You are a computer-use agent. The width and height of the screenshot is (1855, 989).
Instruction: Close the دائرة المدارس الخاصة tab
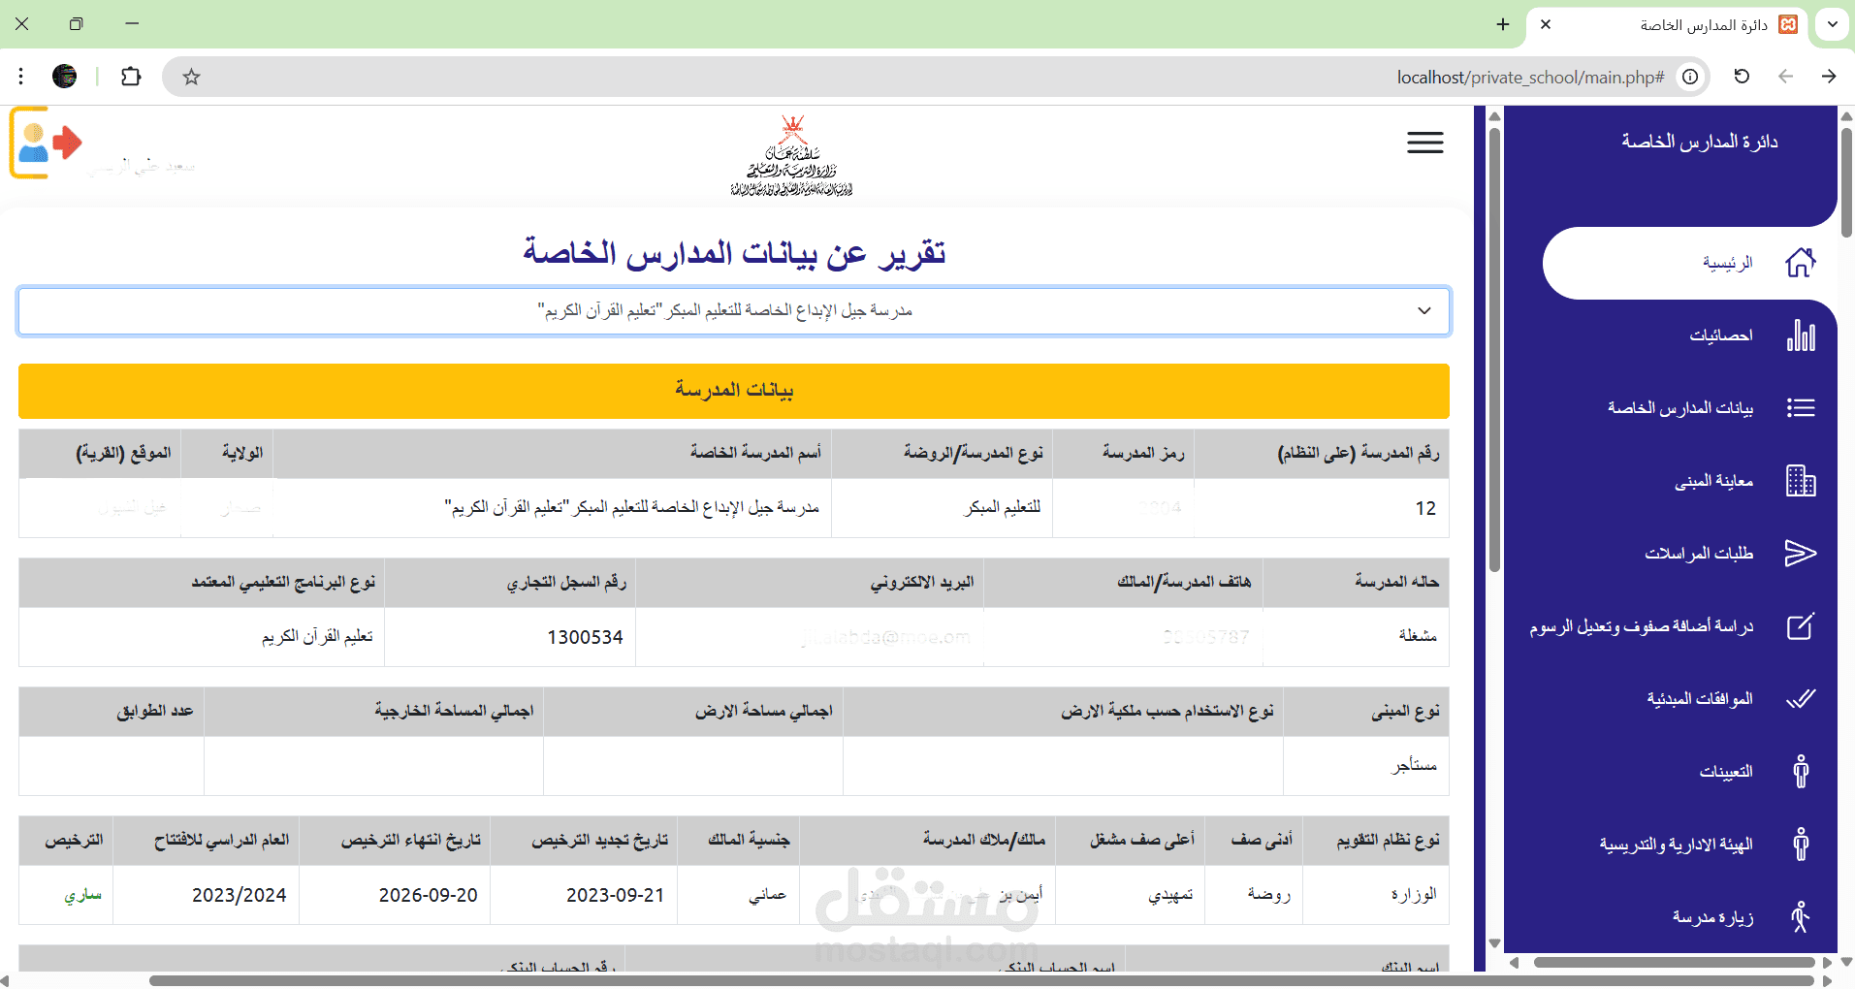click(1546, 24)
